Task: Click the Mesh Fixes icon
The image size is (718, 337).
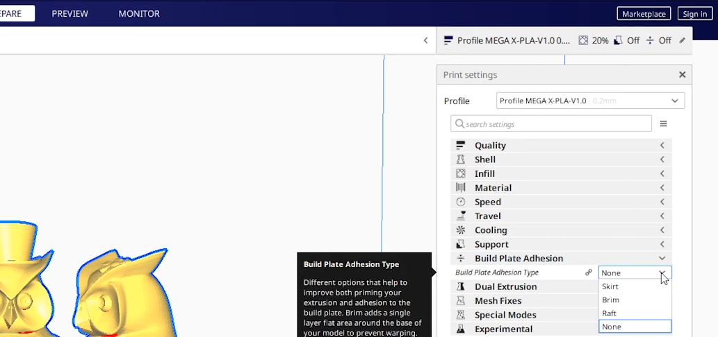Action: tap(461, 300)
